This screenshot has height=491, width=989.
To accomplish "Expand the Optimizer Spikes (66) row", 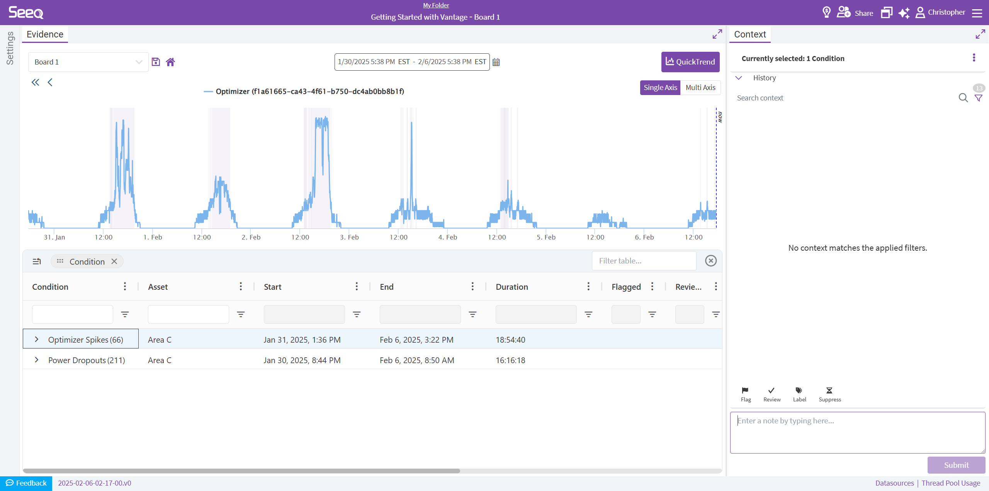I will coord(37,339).
